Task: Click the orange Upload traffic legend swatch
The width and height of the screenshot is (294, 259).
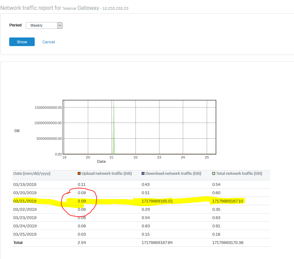Action: tap(79, 174)
